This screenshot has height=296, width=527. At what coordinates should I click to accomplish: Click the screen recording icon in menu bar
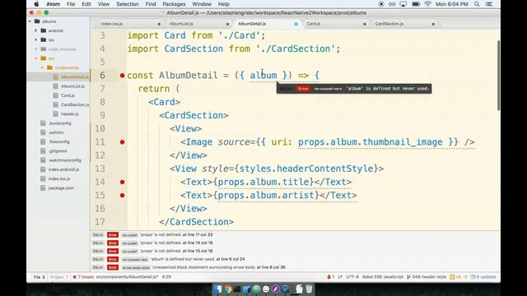point(381,4)
